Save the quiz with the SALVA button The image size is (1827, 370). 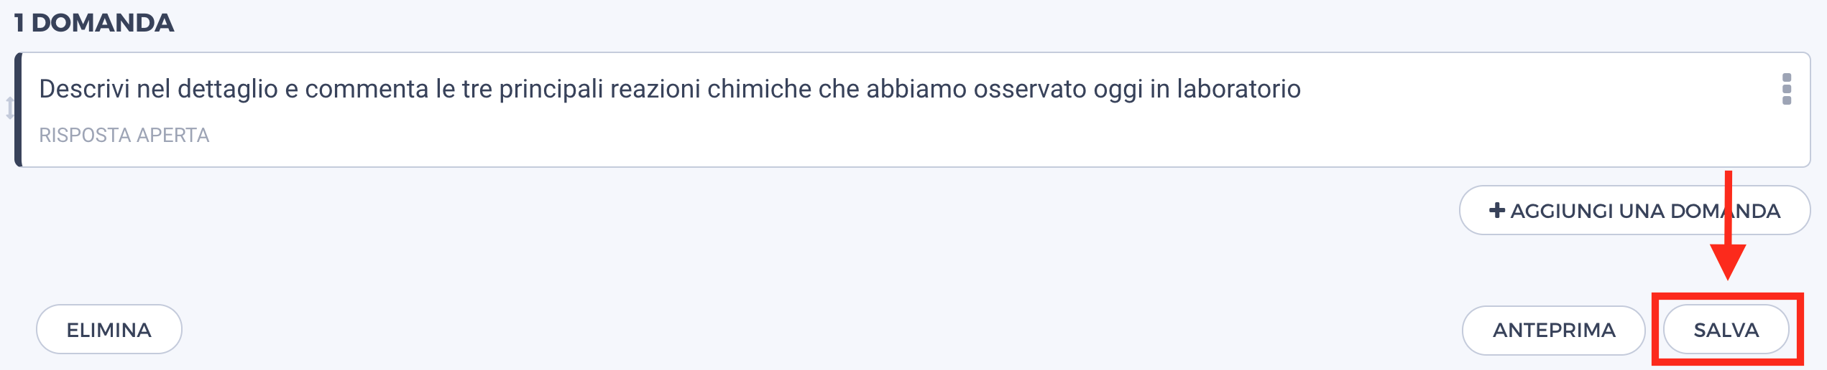click(x=1726, y=330)
